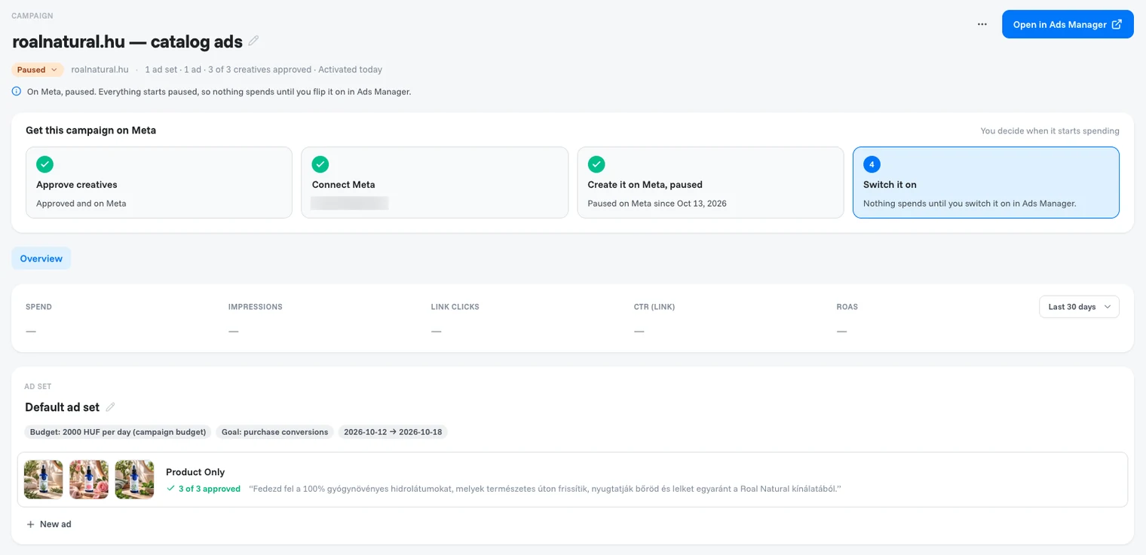Click the LINK CLICKS metric label
This screenshot has width=1146, height=555.
click(455, 307)
